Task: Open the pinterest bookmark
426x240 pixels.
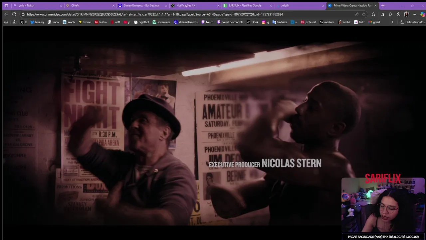Action: [308, 22]
